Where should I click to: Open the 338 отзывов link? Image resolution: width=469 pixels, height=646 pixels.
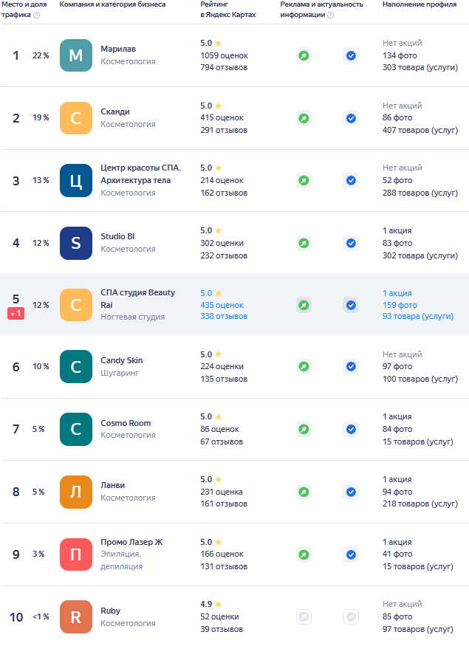pos(224,316)
